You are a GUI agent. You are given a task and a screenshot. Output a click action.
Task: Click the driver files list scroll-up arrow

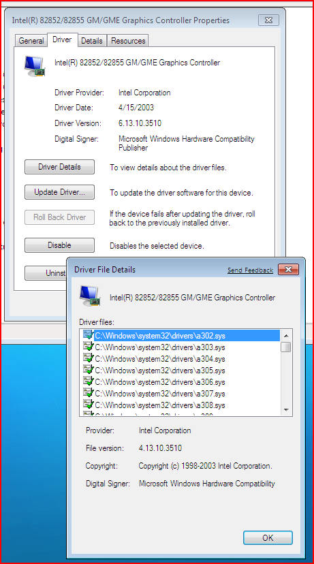tap(286, 336)
